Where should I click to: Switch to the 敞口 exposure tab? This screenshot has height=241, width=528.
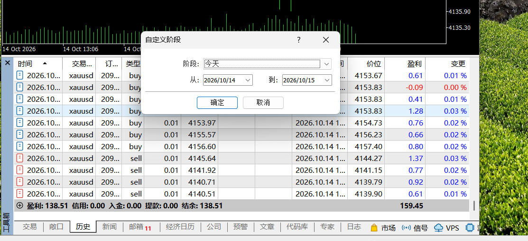56,227
